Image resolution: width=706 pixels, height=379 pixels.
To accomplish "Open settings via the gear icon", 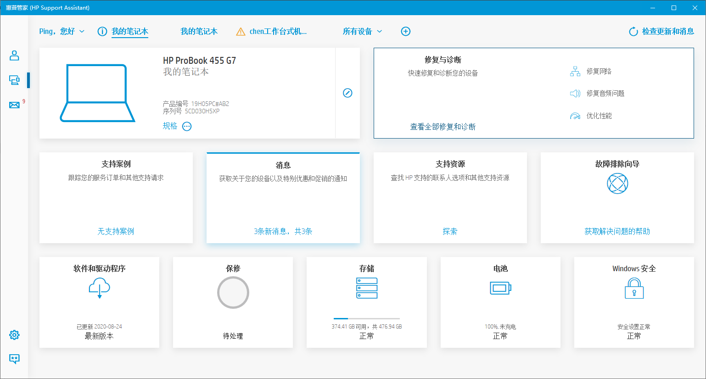I will (14, 335).
